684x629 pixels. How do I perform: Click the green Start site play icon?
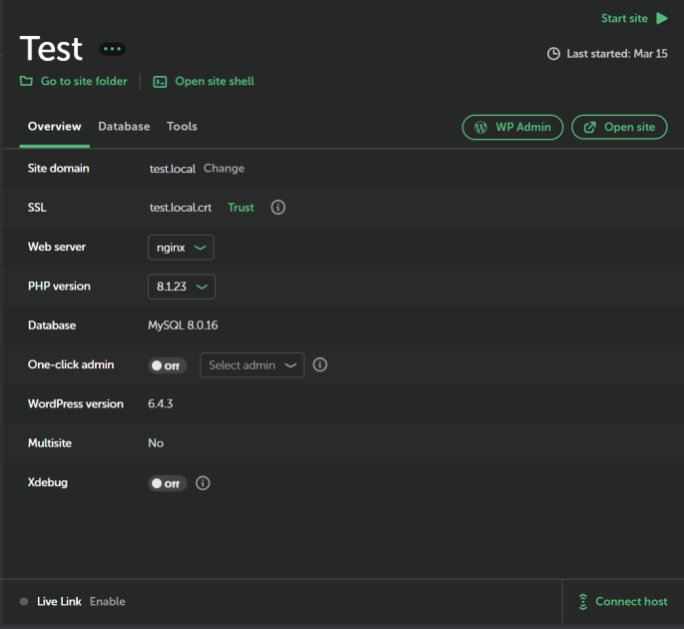coord(662,18)
